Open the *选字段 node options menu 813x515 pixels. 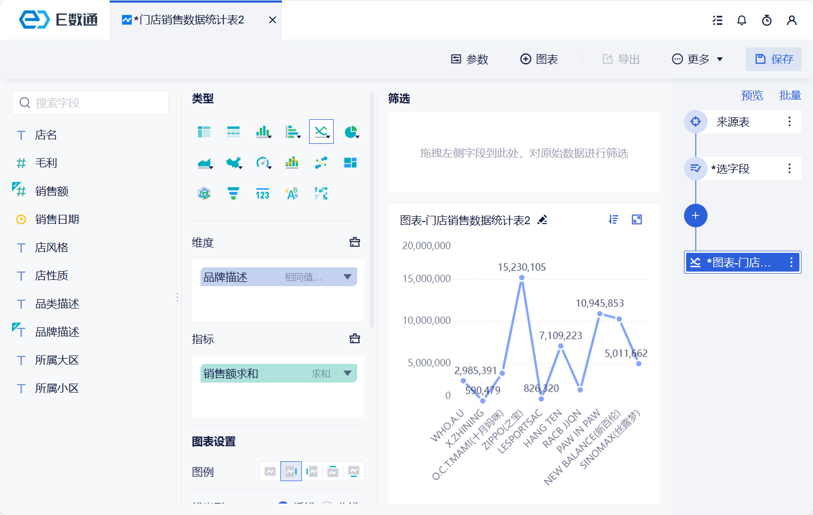[x=790, y=168]
